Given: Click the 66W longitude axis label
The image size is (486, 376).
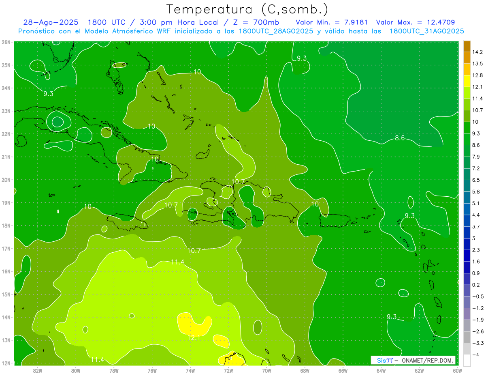Looking at the screenshot, I should pyautogui.click(x=343, y=370).
